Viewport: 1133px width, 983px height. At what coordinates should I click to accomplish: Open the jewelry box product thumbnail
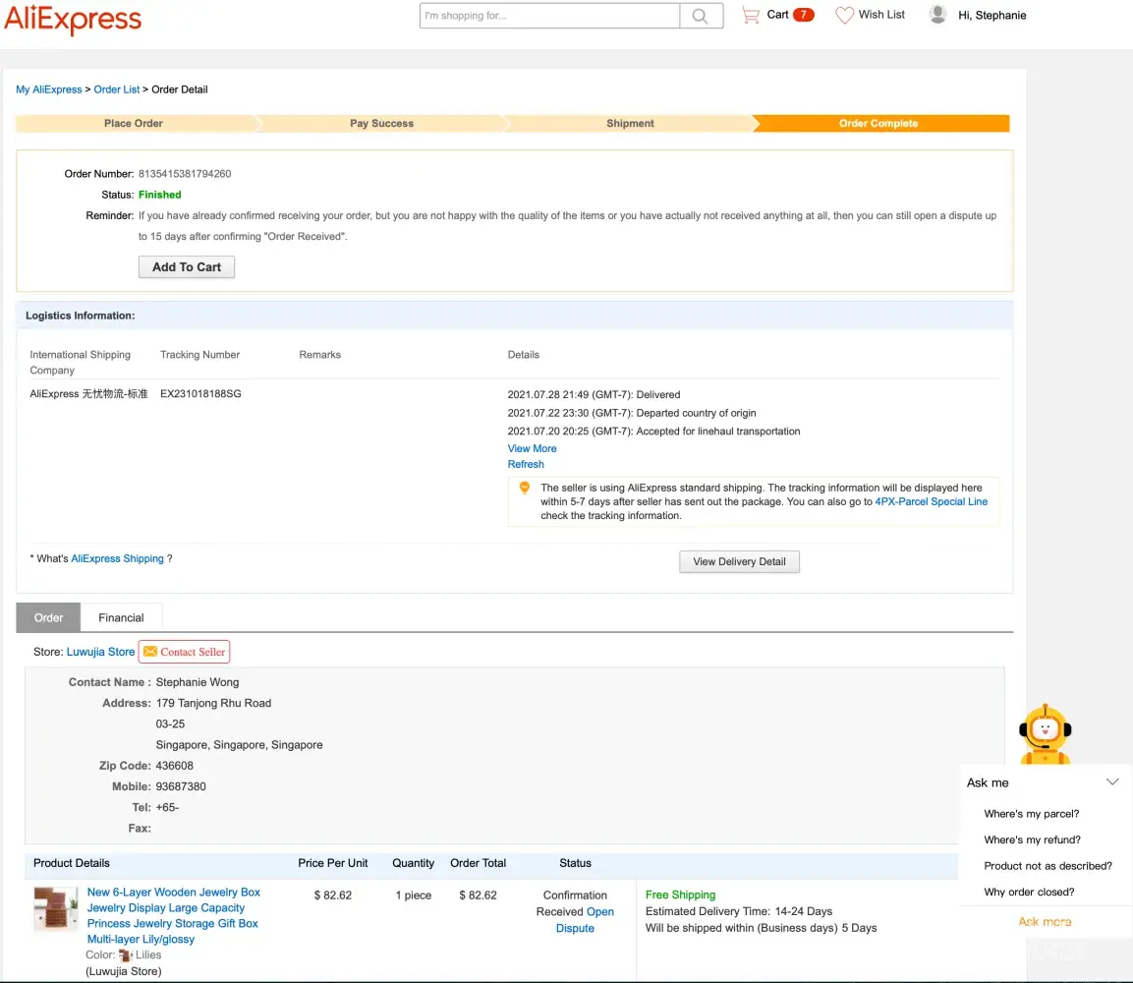(x=56, y=909)
